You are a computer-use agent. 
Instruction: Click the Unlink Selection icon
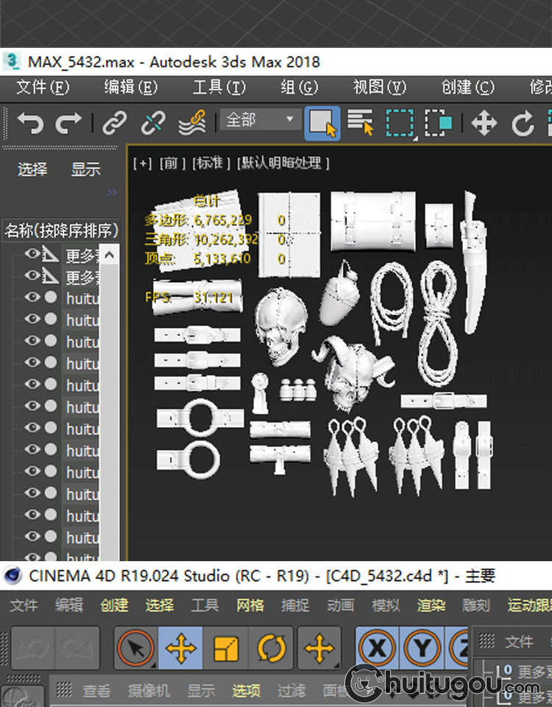click(x=153, y=123)
